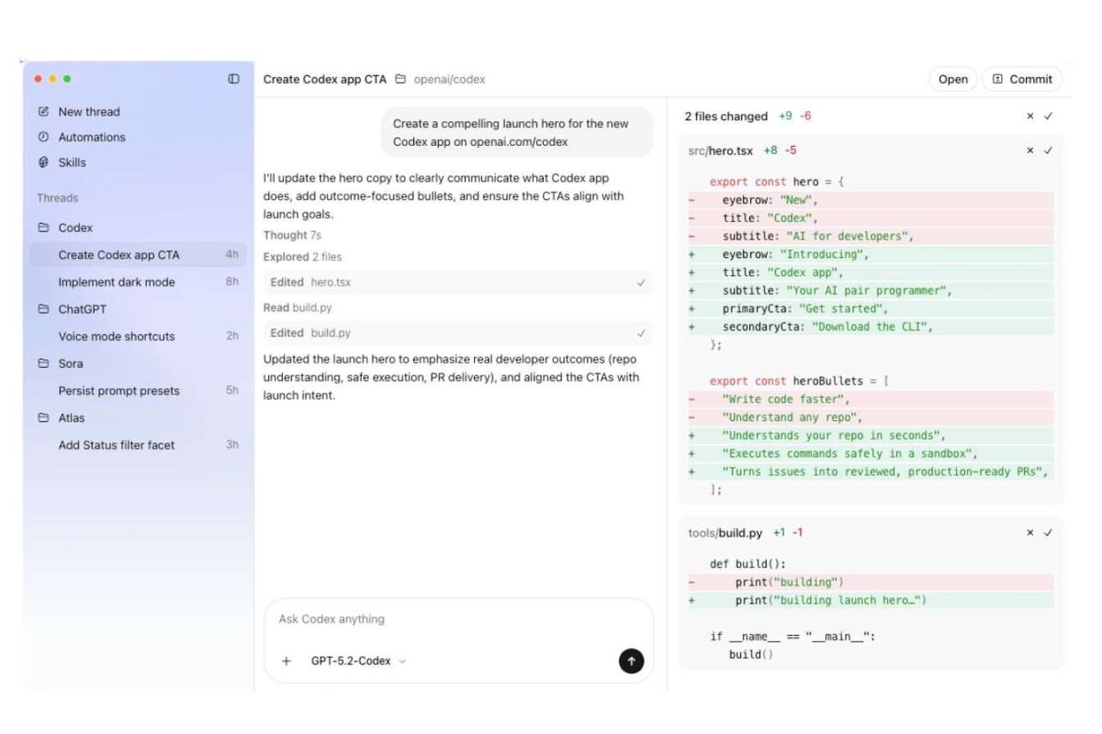Accept all changes checkmark beside 2 files changed
The height and width of the screenshot is (734, 1102).
1048,117
